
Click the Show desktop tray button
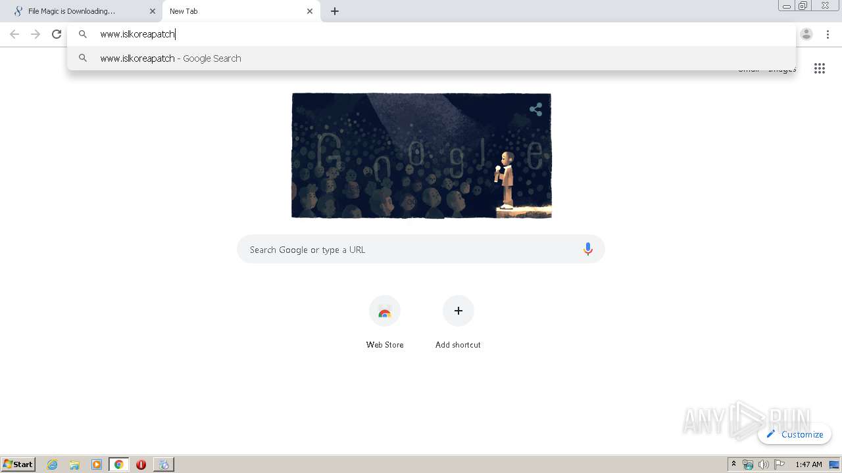click(835, 464)
